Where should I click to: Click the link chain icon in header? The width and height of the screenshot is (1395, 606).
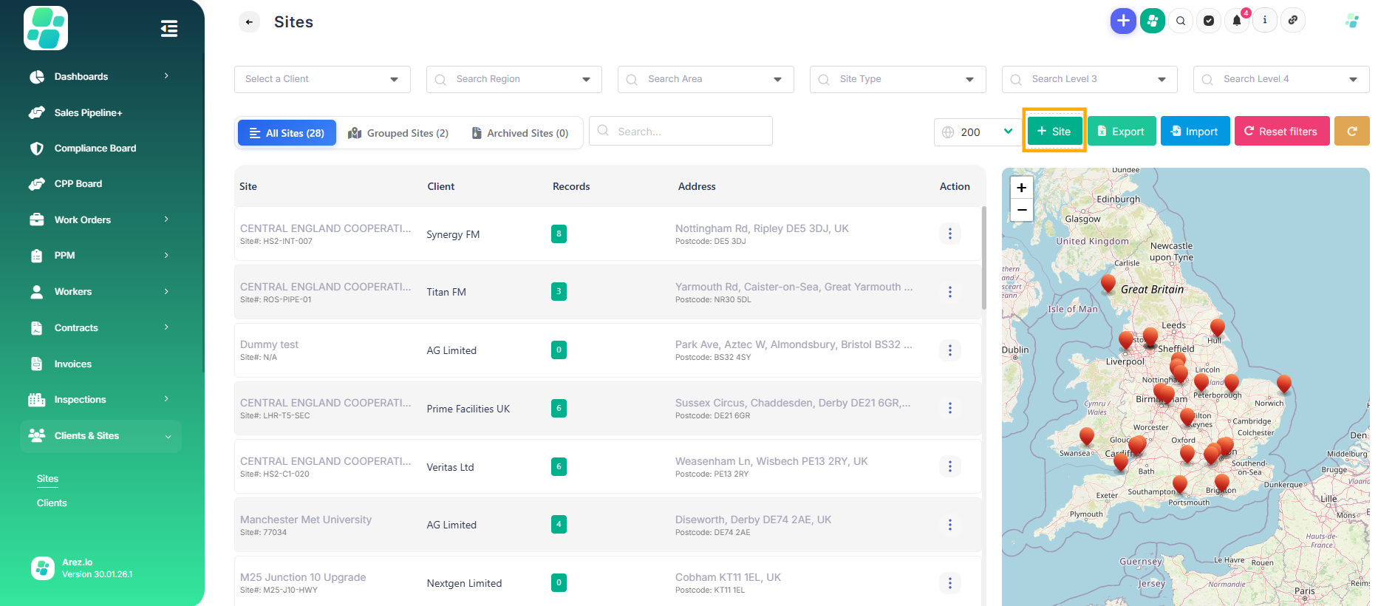pos(1292,21)
